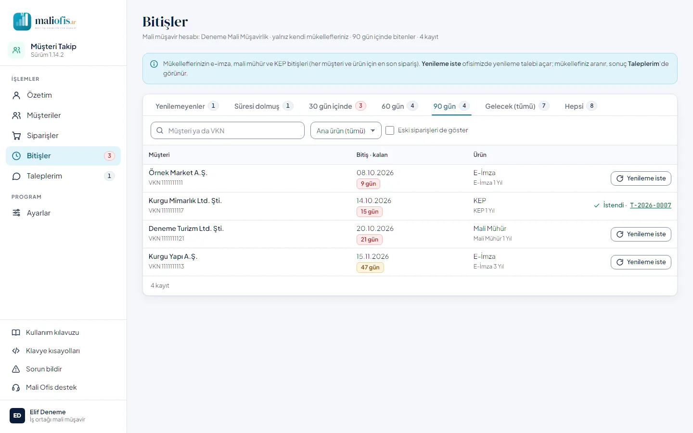Click the Kullanım kılavuzu book icon
Image resolution: width=693 pixels, height=433 pixels.
click(16, 332)
